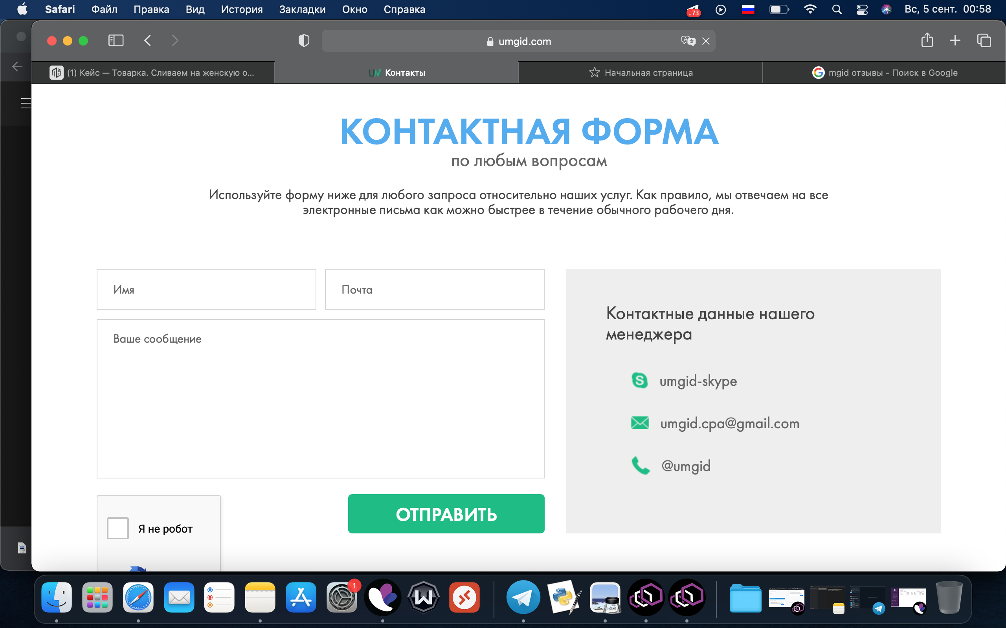Image resolution: width=1006 pixels, height=628 pixels.
Task: Add a new tab with plus button
Action: (x=955, y=40)
